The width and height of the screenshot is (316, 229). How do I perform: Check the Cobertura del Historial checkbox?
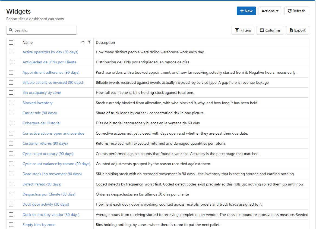[x=11, y=123]
